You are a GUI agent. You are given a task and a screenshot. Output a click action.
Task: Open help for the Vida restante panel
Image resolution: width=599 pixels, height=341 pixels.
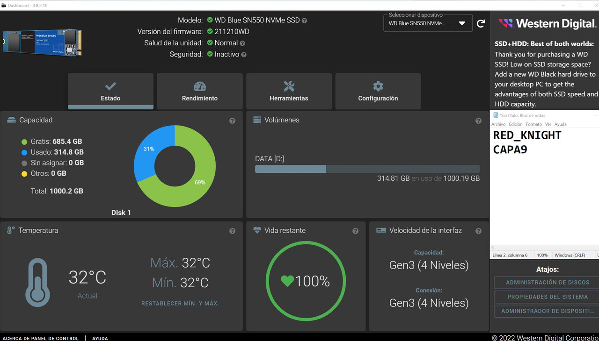point(355,231)
